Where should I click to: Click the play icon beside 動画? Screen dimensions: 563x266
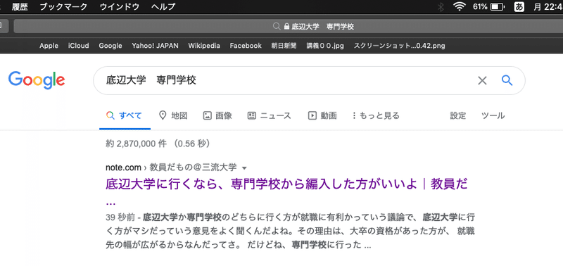pyautogui.click(x=312, y=115)
